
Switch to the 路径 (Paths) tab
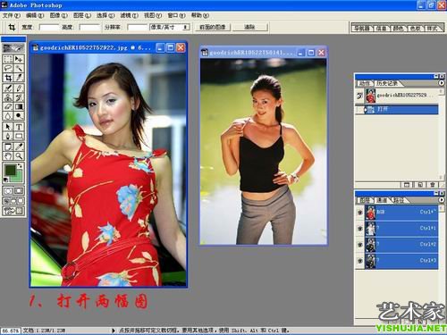coord(399,200)
